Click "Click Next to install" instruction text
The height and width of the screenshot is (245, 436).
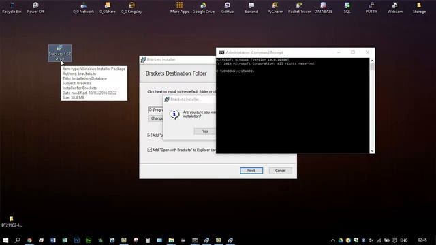point(181,91)
